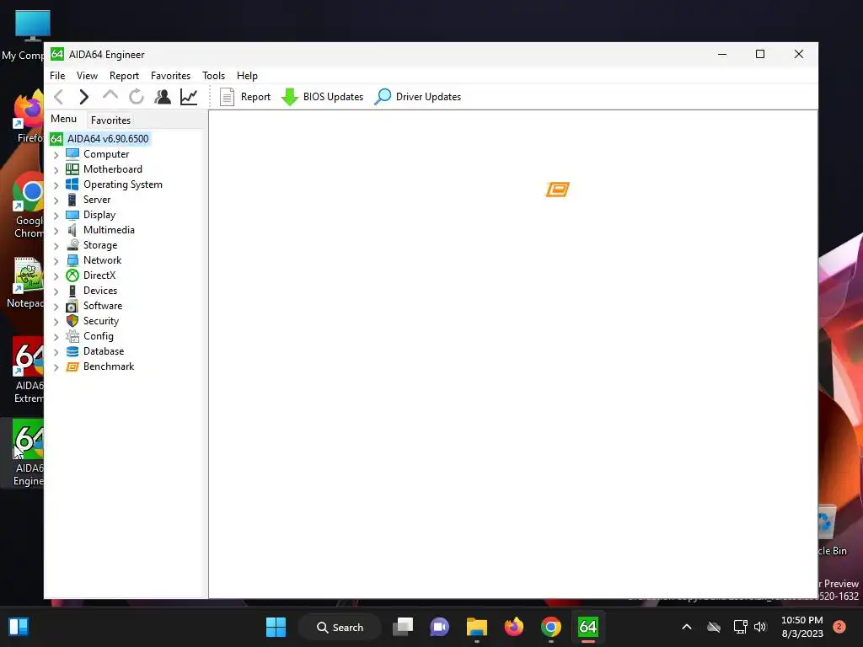
Task: Open Google Chrome from the taskbar
Action: coord(551,627)
